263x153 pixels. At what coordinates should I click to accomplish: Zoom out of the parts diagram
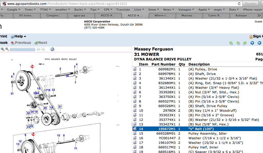point(2,49)
